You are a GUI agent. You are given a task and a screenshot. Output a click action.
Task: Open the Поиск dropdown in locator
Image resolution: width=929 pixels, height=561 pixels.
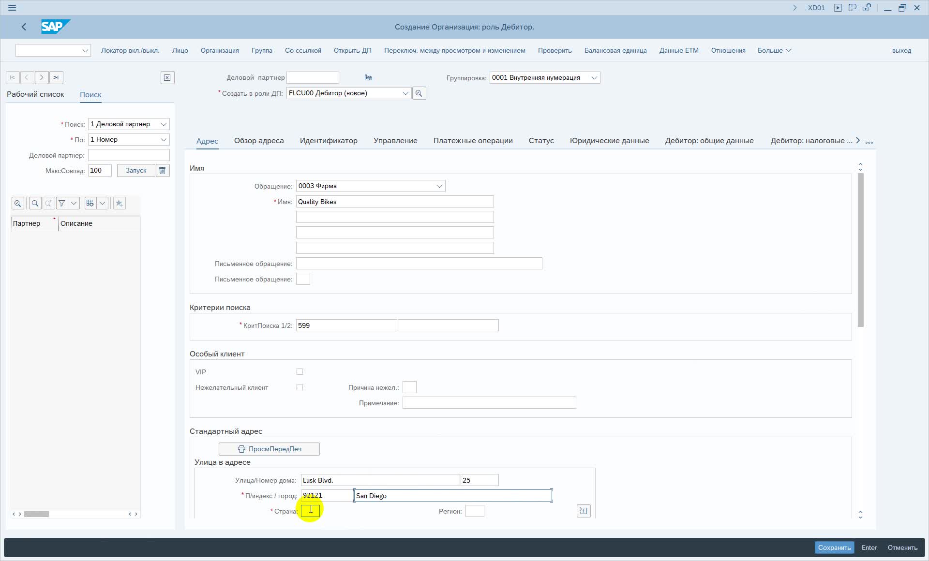164,124
